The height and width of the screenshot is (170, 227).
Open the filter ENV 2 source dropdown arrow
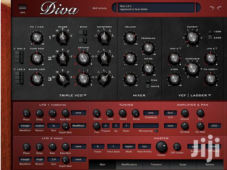[180, 49]
